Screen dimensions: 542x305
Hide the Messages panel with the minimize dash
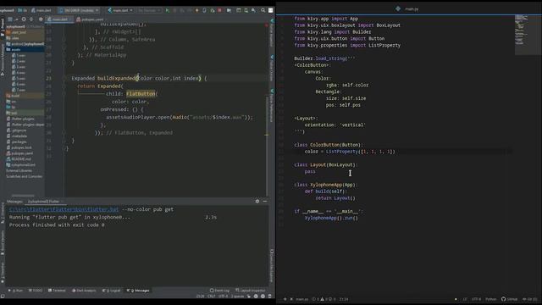(x=265, y=201)
